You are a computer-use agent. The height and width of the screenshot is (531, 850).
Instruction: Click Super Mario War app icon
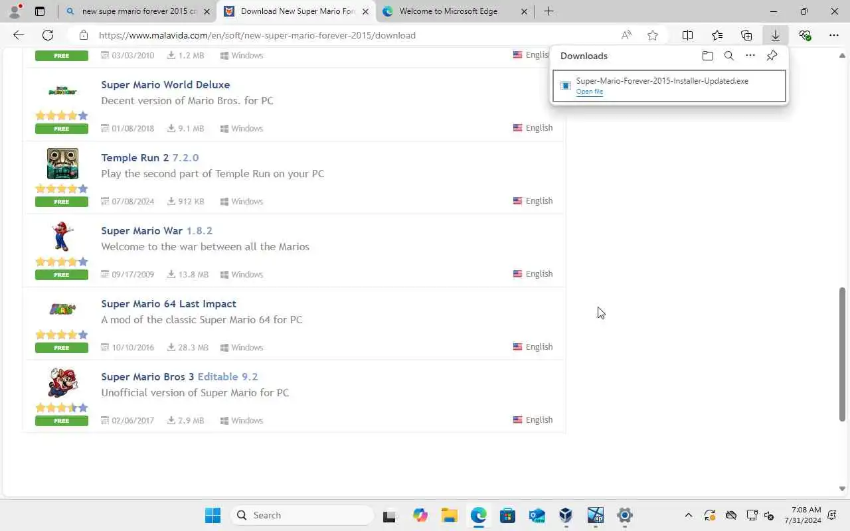(x=62, y=236)
